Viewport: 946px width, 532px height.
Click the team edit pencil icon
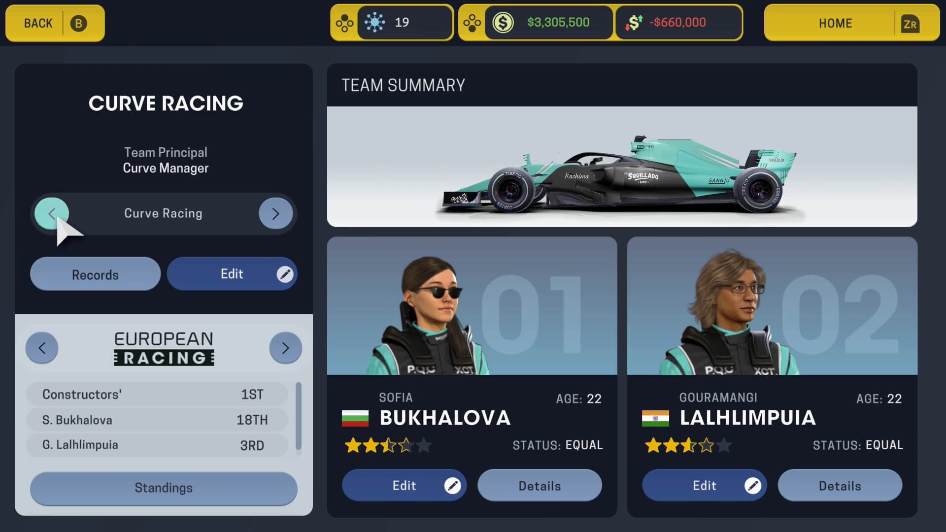pos(284,273)
